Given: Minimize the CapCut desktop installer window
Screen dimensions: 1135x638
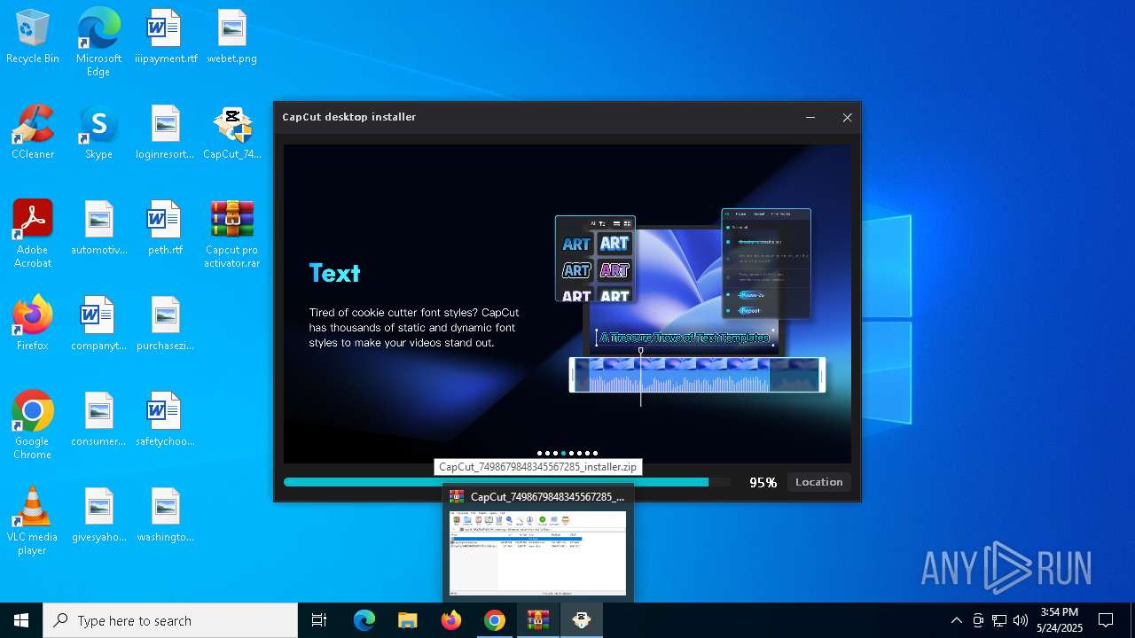Looking at the screenshot, I should [x=810, y=117].
